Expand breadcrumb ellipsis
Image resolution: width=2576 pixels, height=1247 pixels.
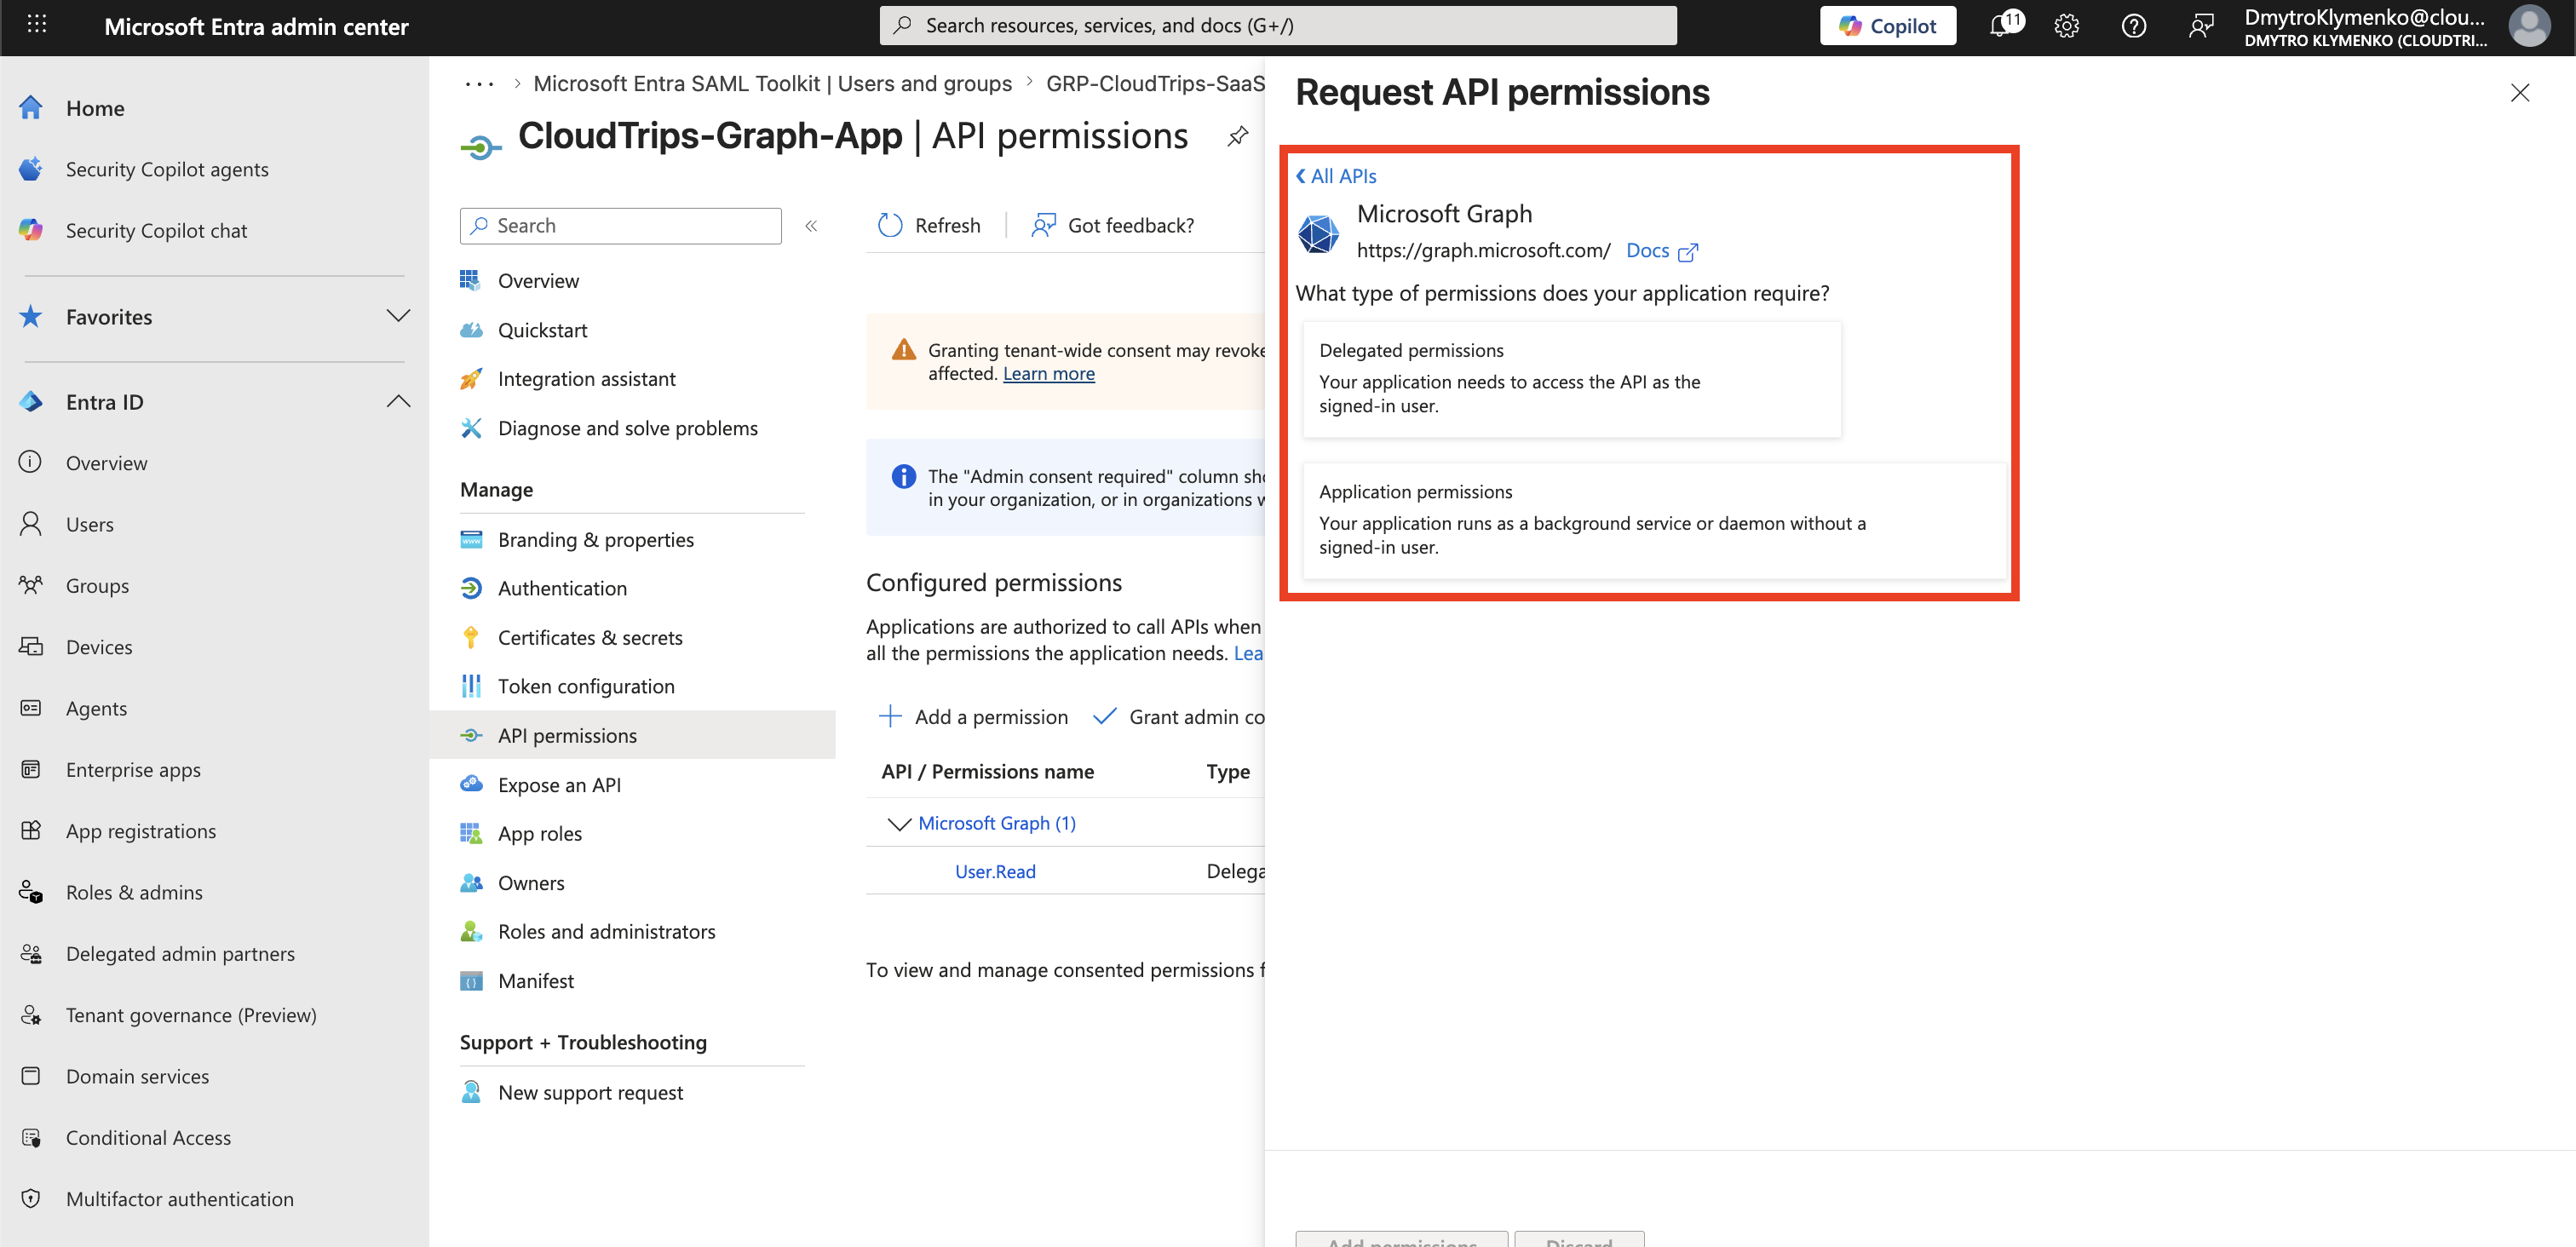click(479, 84)
